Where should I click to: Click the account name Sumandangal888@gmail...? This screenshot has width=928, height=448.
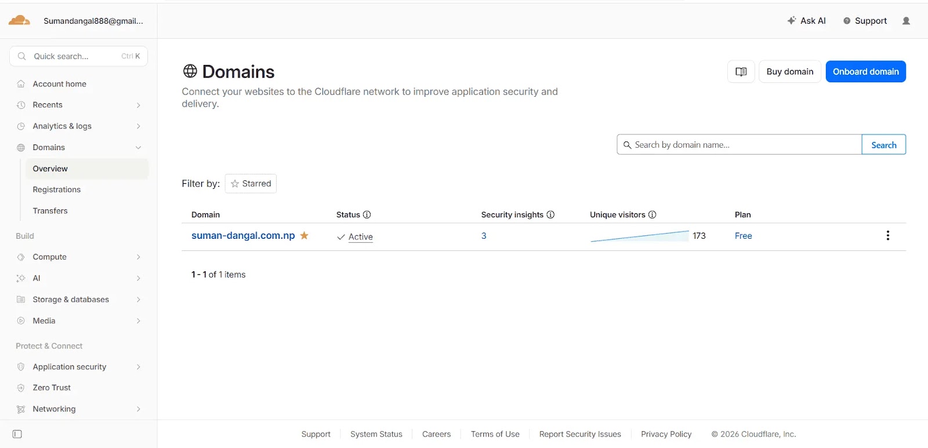(x=93, y=21)
